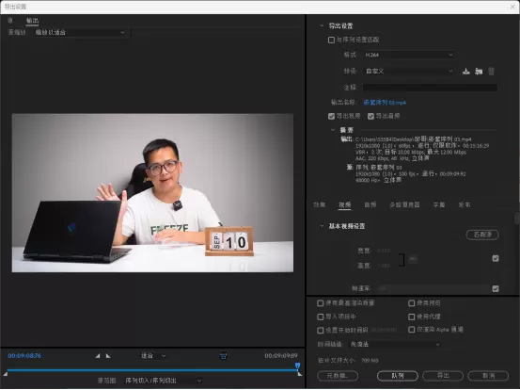
Task: Click the blue playhead marker on timeline
Action: [x=297, y=366]
